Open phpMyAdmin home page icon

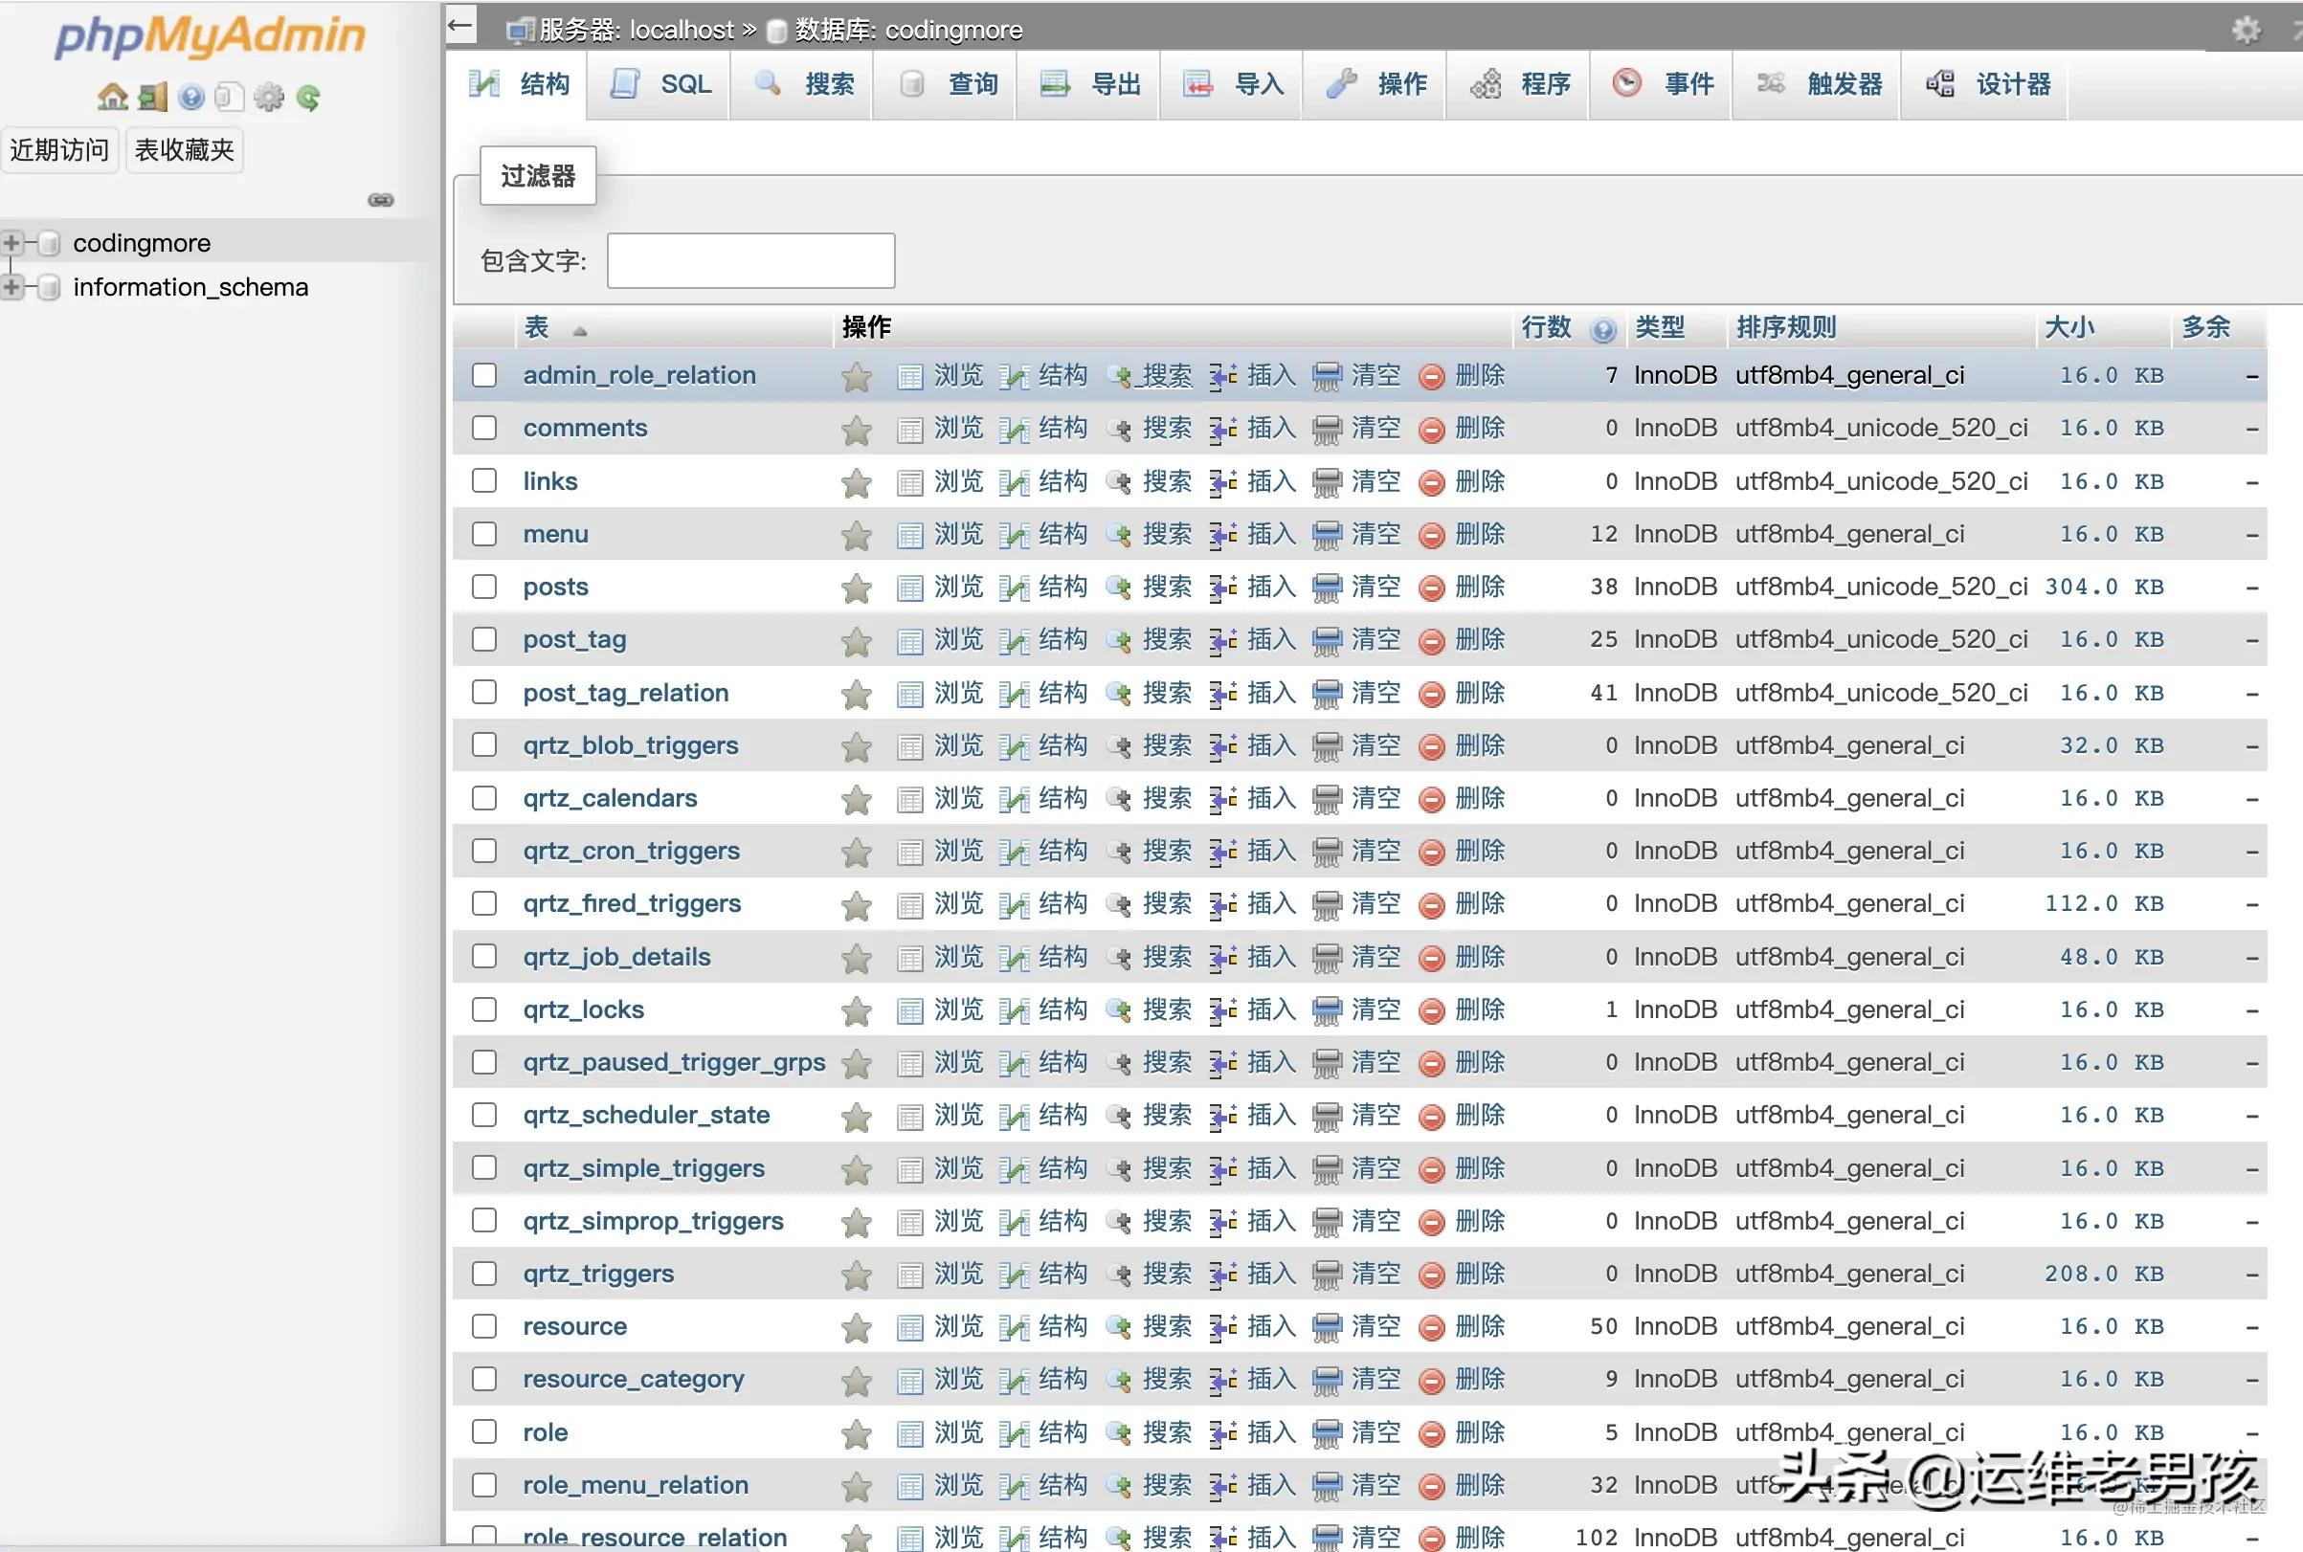[112, 96]
